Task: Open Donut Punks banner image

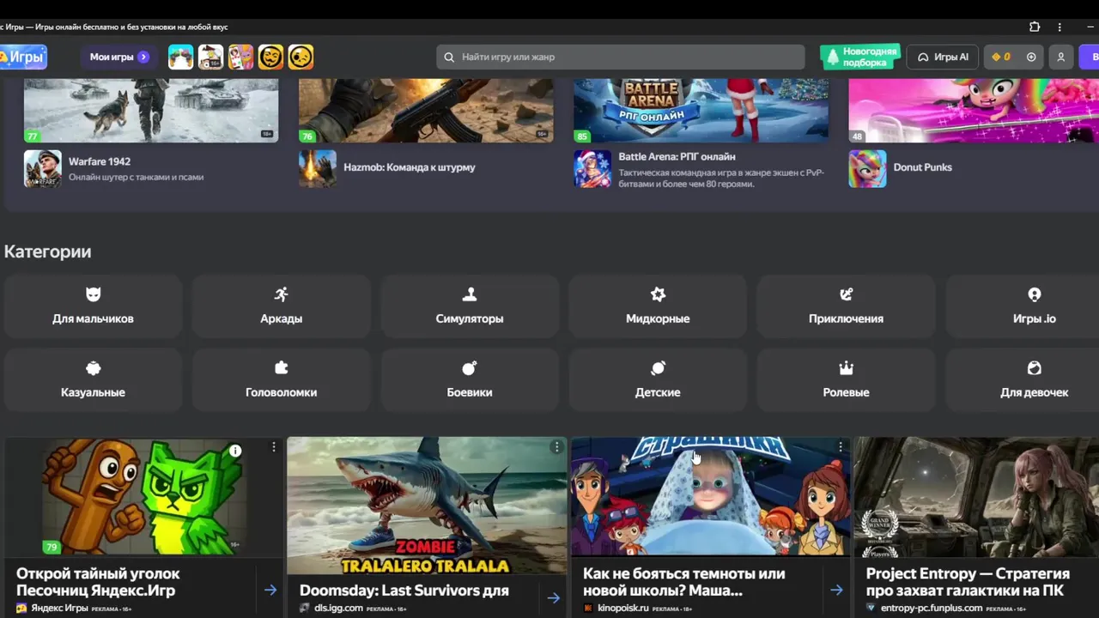Action: coord(974,110)
